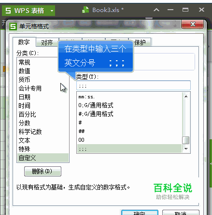
Task: Select 科学记数 in the category list
Action: [x=43, y=132]
